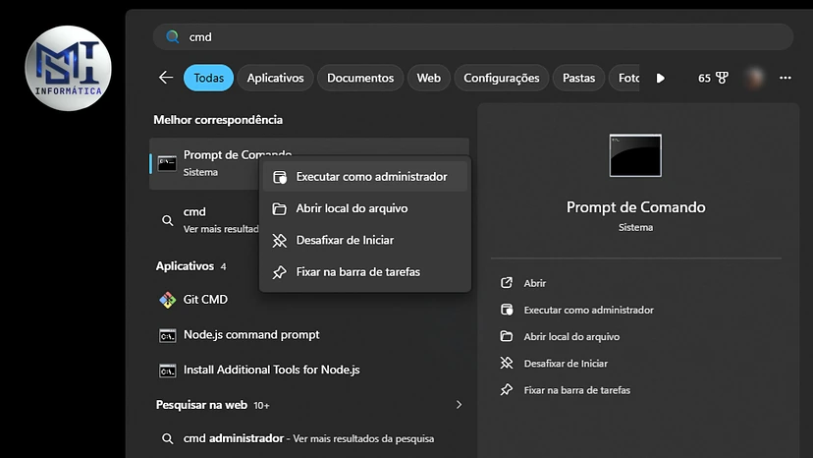Click the pin icon in context menu
The image size is (813, 458).
pos(280,272)
